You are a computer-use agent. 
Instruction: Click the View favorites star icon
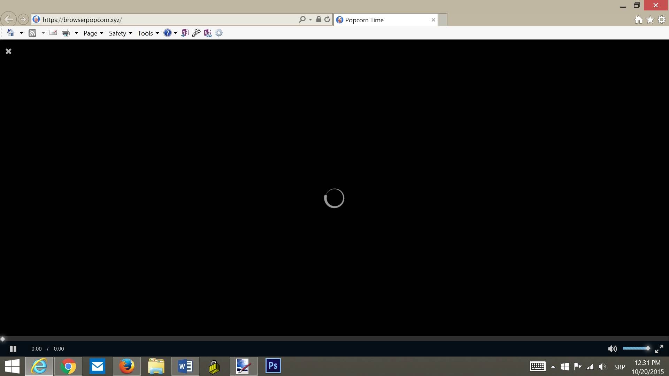[x=650, y=19]
